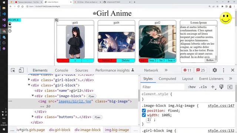Open the images/Girl2.jpg source link
Screen dimensions: 237x133
tap(75, 101)
